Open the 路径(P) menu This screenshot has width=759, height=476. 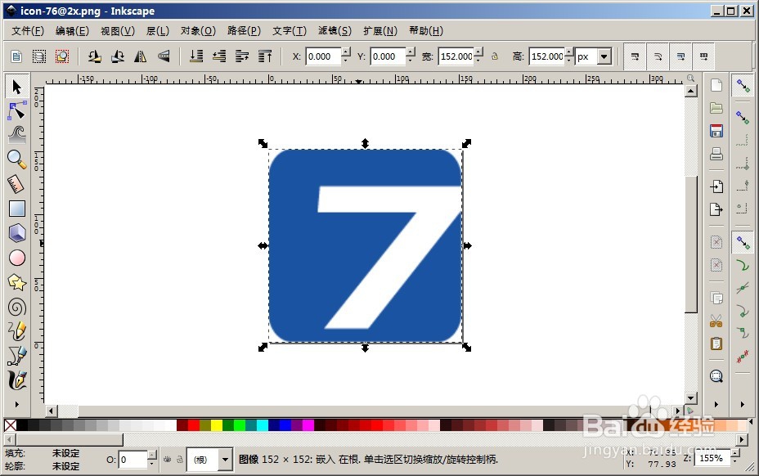point(244,31)
